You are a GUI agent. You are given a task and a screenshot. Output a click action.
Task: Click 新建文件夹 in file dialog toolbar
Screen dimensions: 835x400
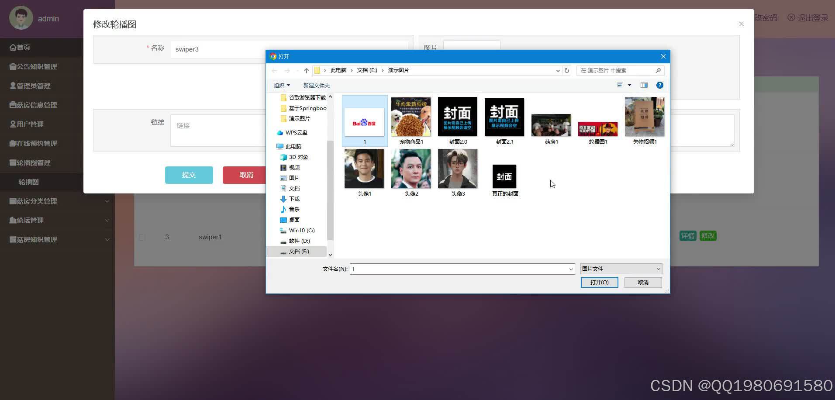pos(316,85)
